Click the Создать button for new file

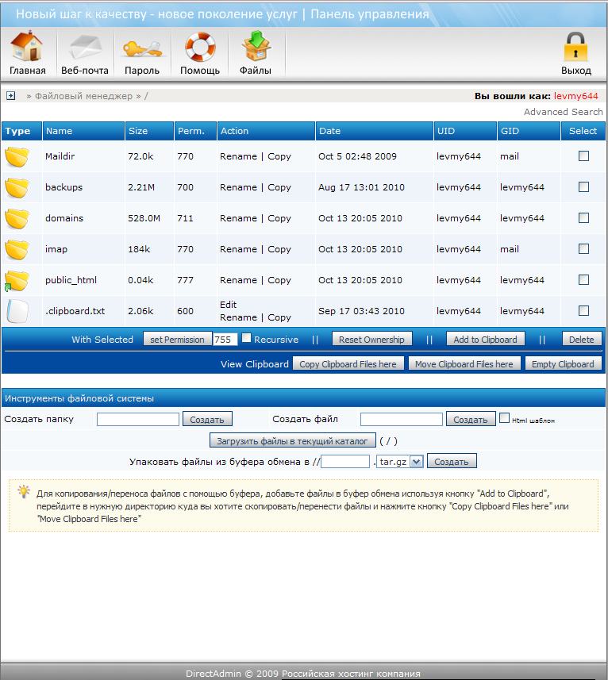click(471, 420)
